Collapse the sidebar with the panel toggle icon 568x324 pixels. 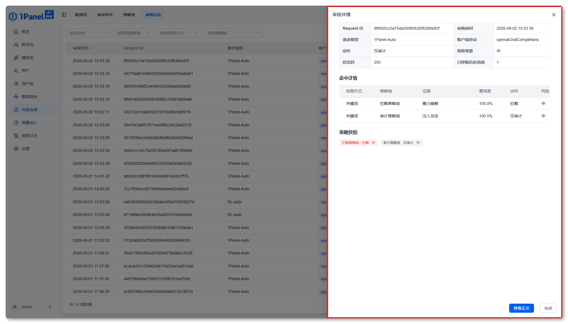pyautogui.click(x=64, y=15)
